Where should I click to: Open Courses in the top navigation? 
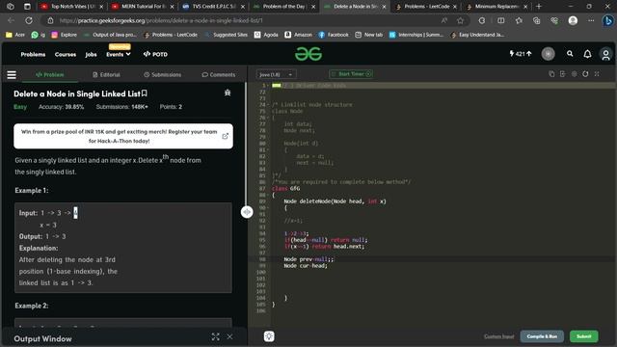click(x=66, y=54)
